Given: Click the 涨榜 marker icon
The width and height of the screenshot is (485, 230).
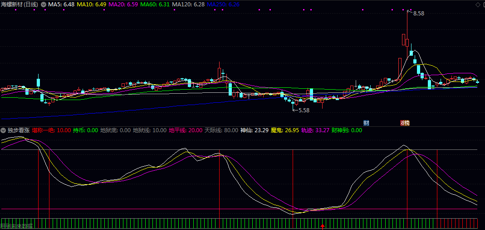Looking at the screenshot, I should tap(404, 123).
